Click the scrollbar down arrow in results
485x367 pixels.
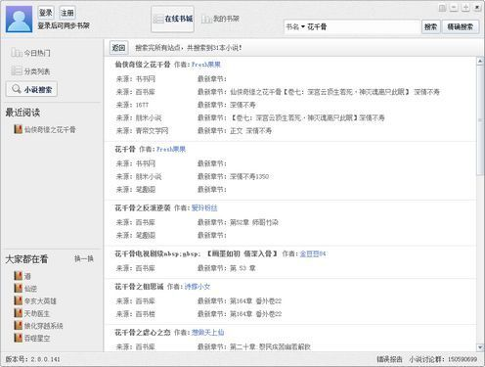(x=480, y=347)
